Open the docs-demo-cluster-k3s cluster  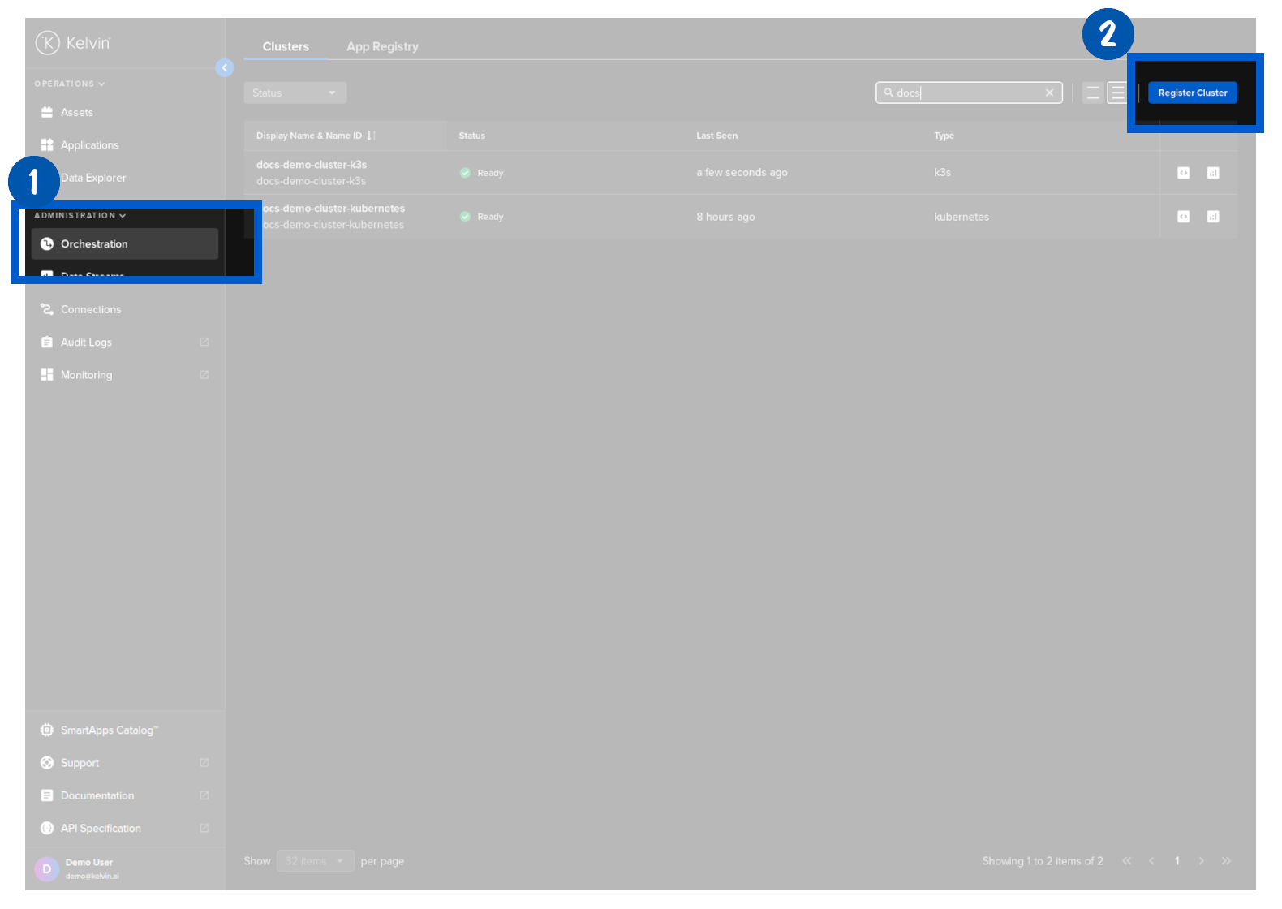pos(312,165)
